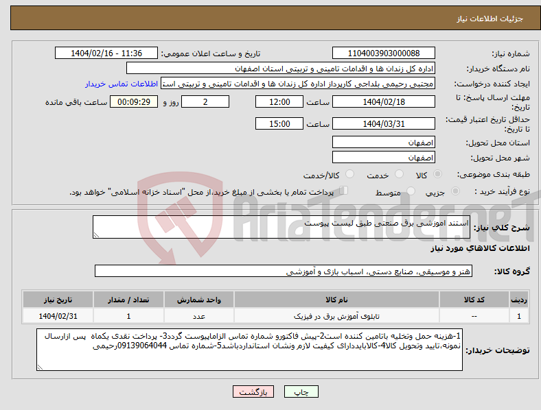Click the item name تابلوی آموزش برق در فیزیک
Image resolution: width=541 pixels, height=410 pixels.
point(336,316)
